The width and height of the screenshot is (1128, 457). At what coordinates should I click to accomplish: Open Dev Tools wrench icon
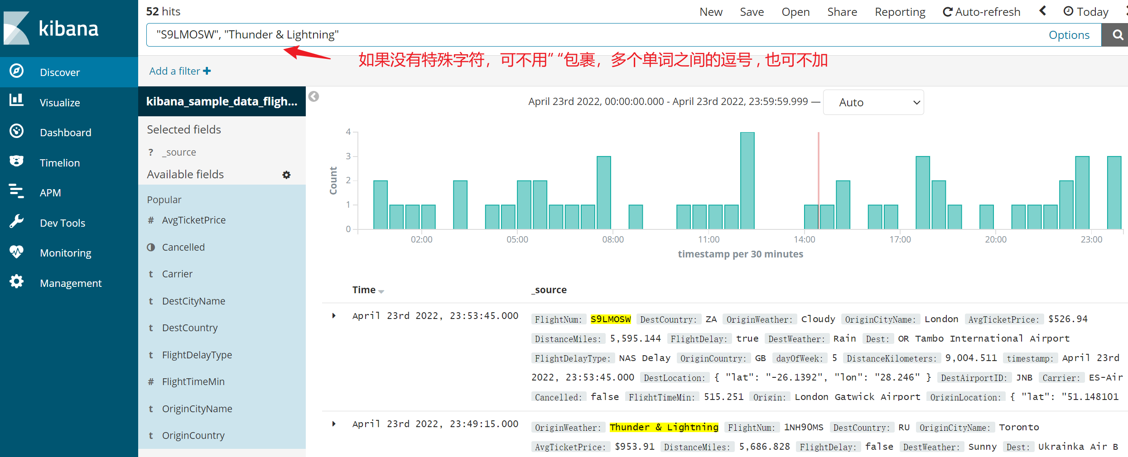pyautogui.click(x=17, y=222)
